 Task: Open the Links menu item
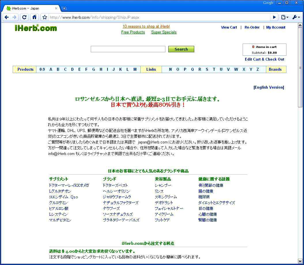(x=151, y=69)
